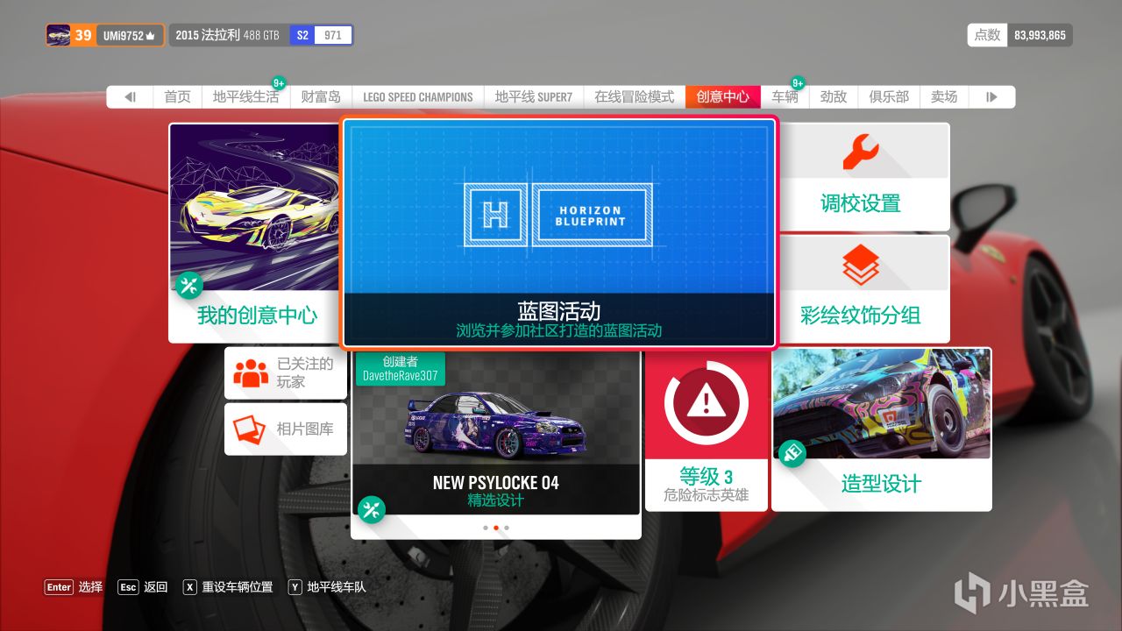The width and height of the screenshot is (1122, 631).
Task: Click the photo gallery pictures icon
Action: click(x=250, y=429)
